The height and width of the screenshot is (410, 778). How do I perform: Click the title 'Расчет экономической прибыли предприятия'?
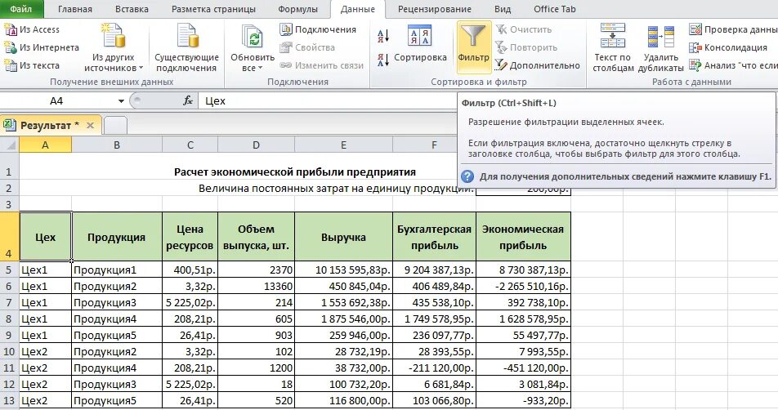tap(295, 172)
